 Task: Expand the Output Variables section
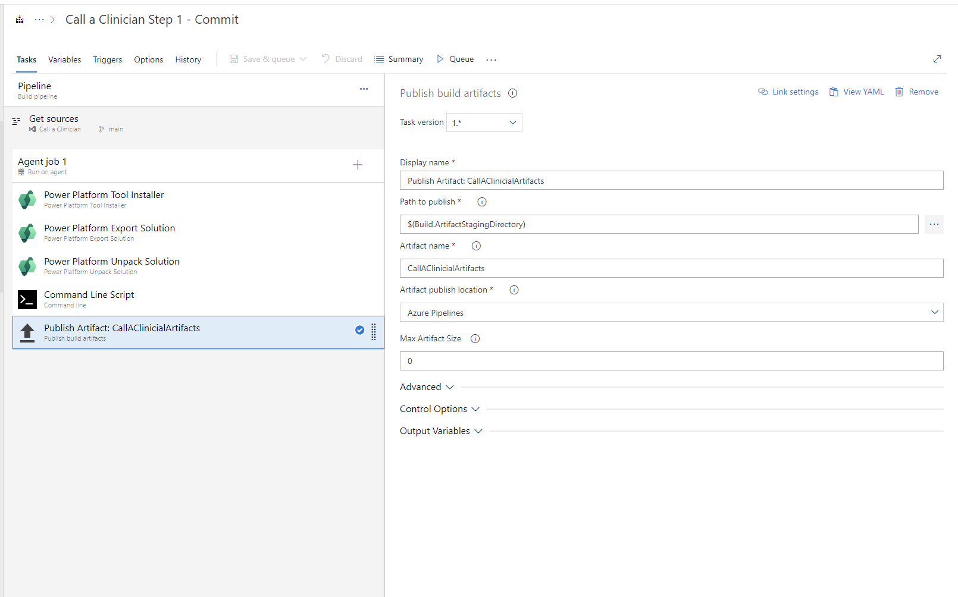pyautogui.click(x=441, y=431)
